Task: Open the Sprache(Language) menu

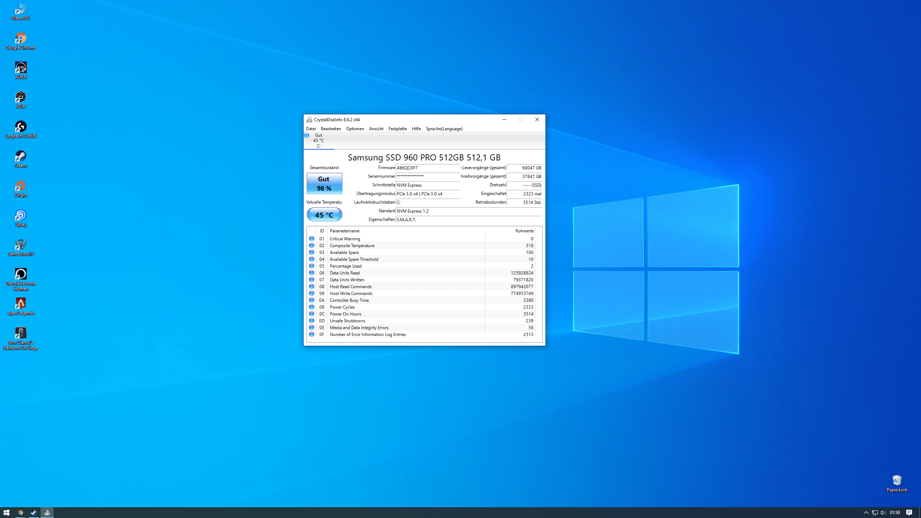Action: coord(444,129)
